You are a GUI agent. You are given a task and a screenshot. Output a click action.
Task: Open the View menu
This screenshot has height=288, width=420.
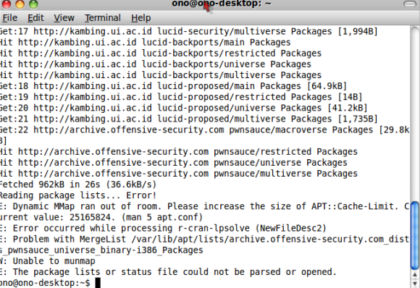64,18
